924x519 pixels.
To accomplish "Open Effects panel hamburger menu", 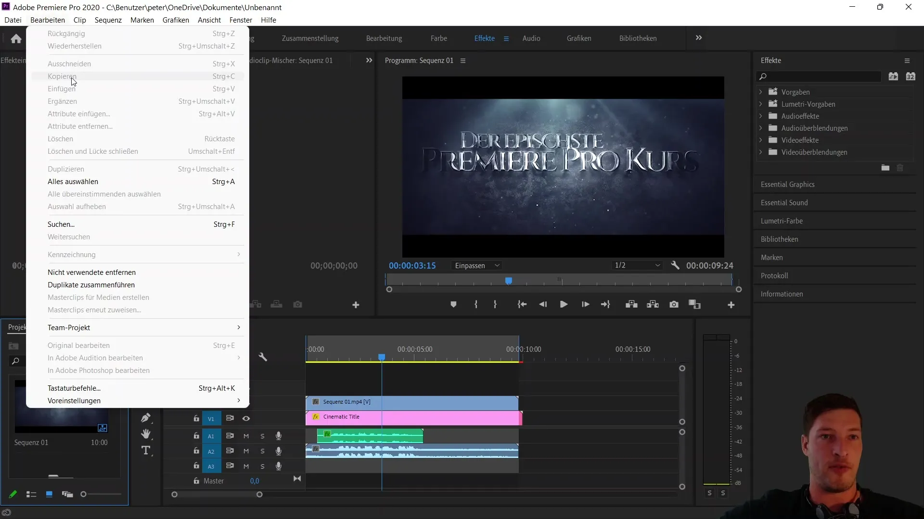I will 907,61.
